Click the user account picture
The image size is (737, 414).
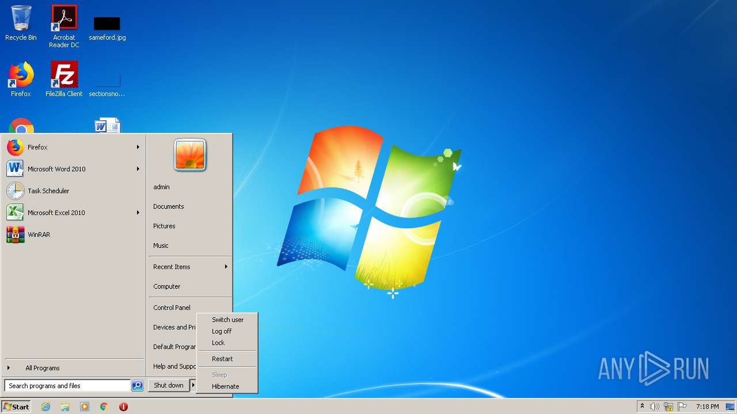(x=190, y=155)
